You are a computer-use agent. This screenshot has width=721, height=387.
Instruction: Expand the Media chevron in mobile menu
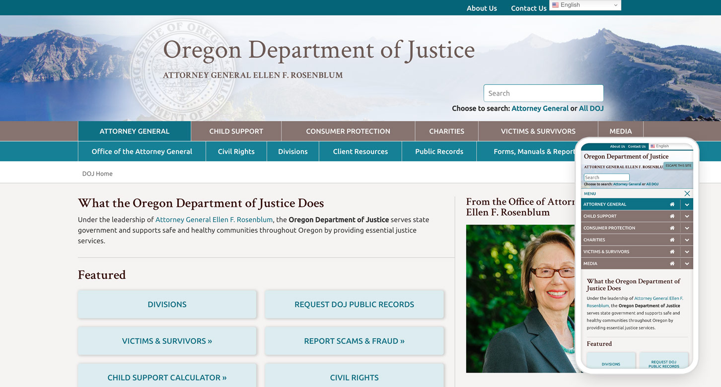pos(687,264)
